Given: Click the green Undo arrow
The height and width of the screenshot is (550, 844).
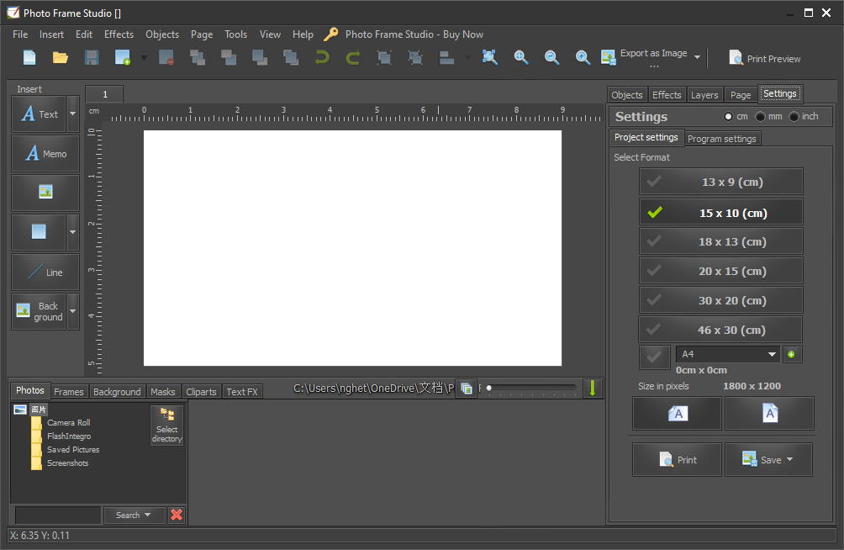Looking at the screenshot, I should (321, 57).
